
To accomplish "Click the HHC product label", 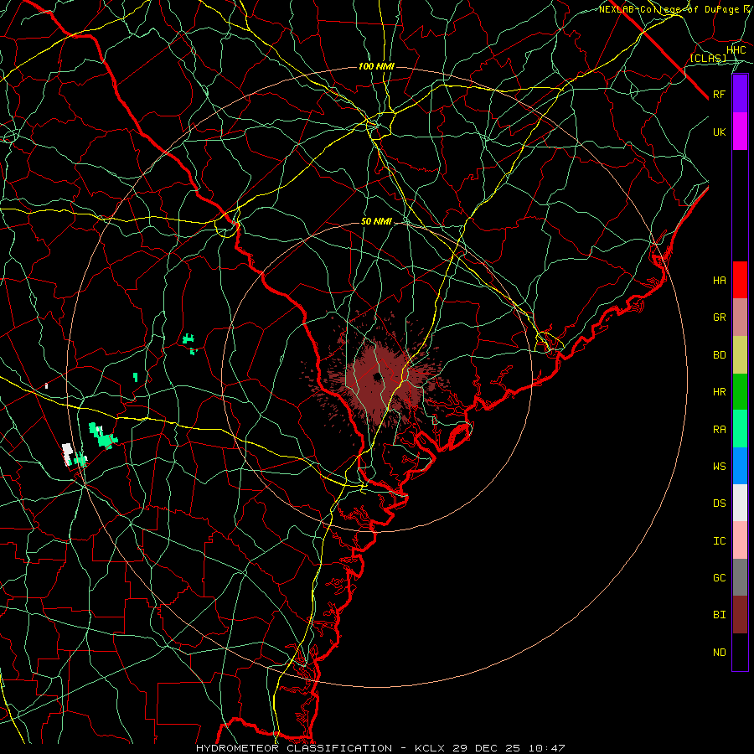I will [x=736, y=50].
